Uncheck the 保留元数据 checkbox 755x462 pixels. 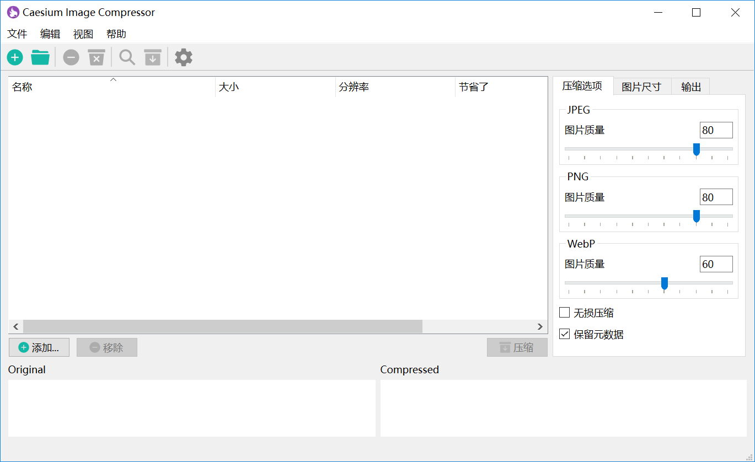564,334
